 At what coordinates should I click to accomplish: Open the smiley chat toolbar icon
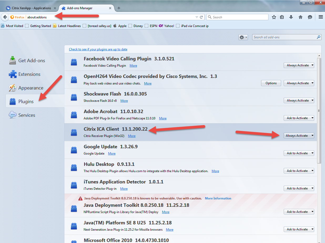click(x=310, y=17)
